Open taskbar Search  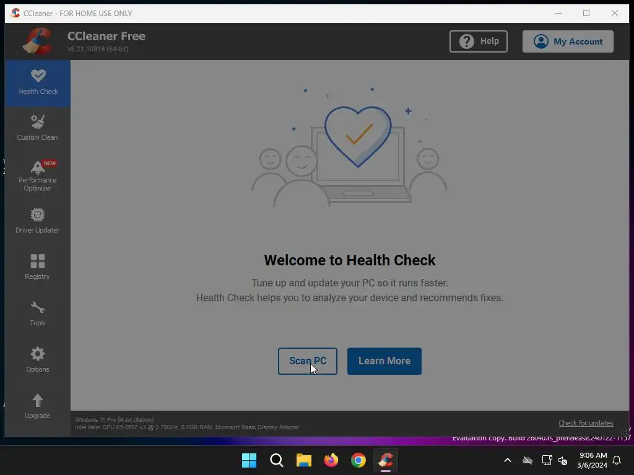click(277, 460)
